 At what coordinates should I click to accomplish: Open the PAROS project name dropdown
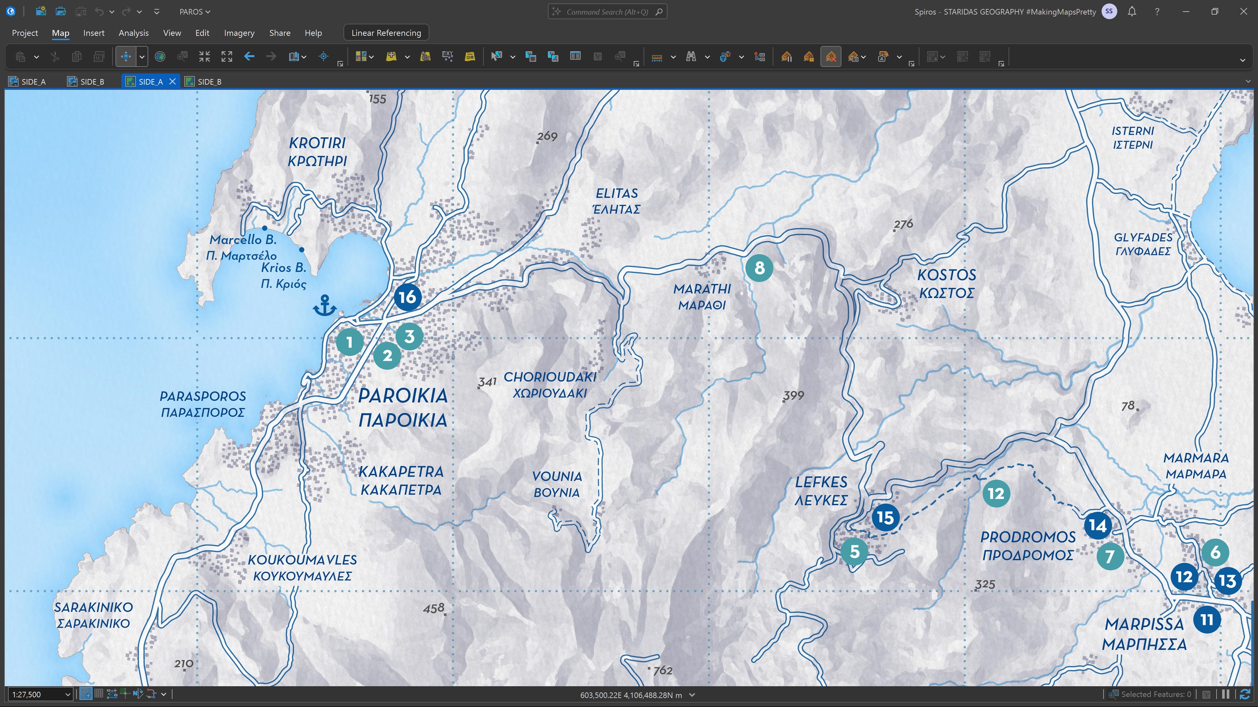pos(195,12)
